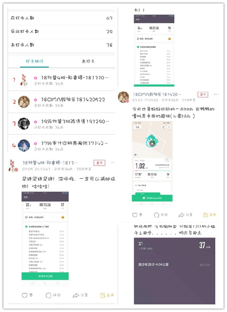The height and width of the screenshot is (312, 227).
Task: Select the second-ranked 18CIMA殷旭辰 entry
Action: tap(61, 102)
